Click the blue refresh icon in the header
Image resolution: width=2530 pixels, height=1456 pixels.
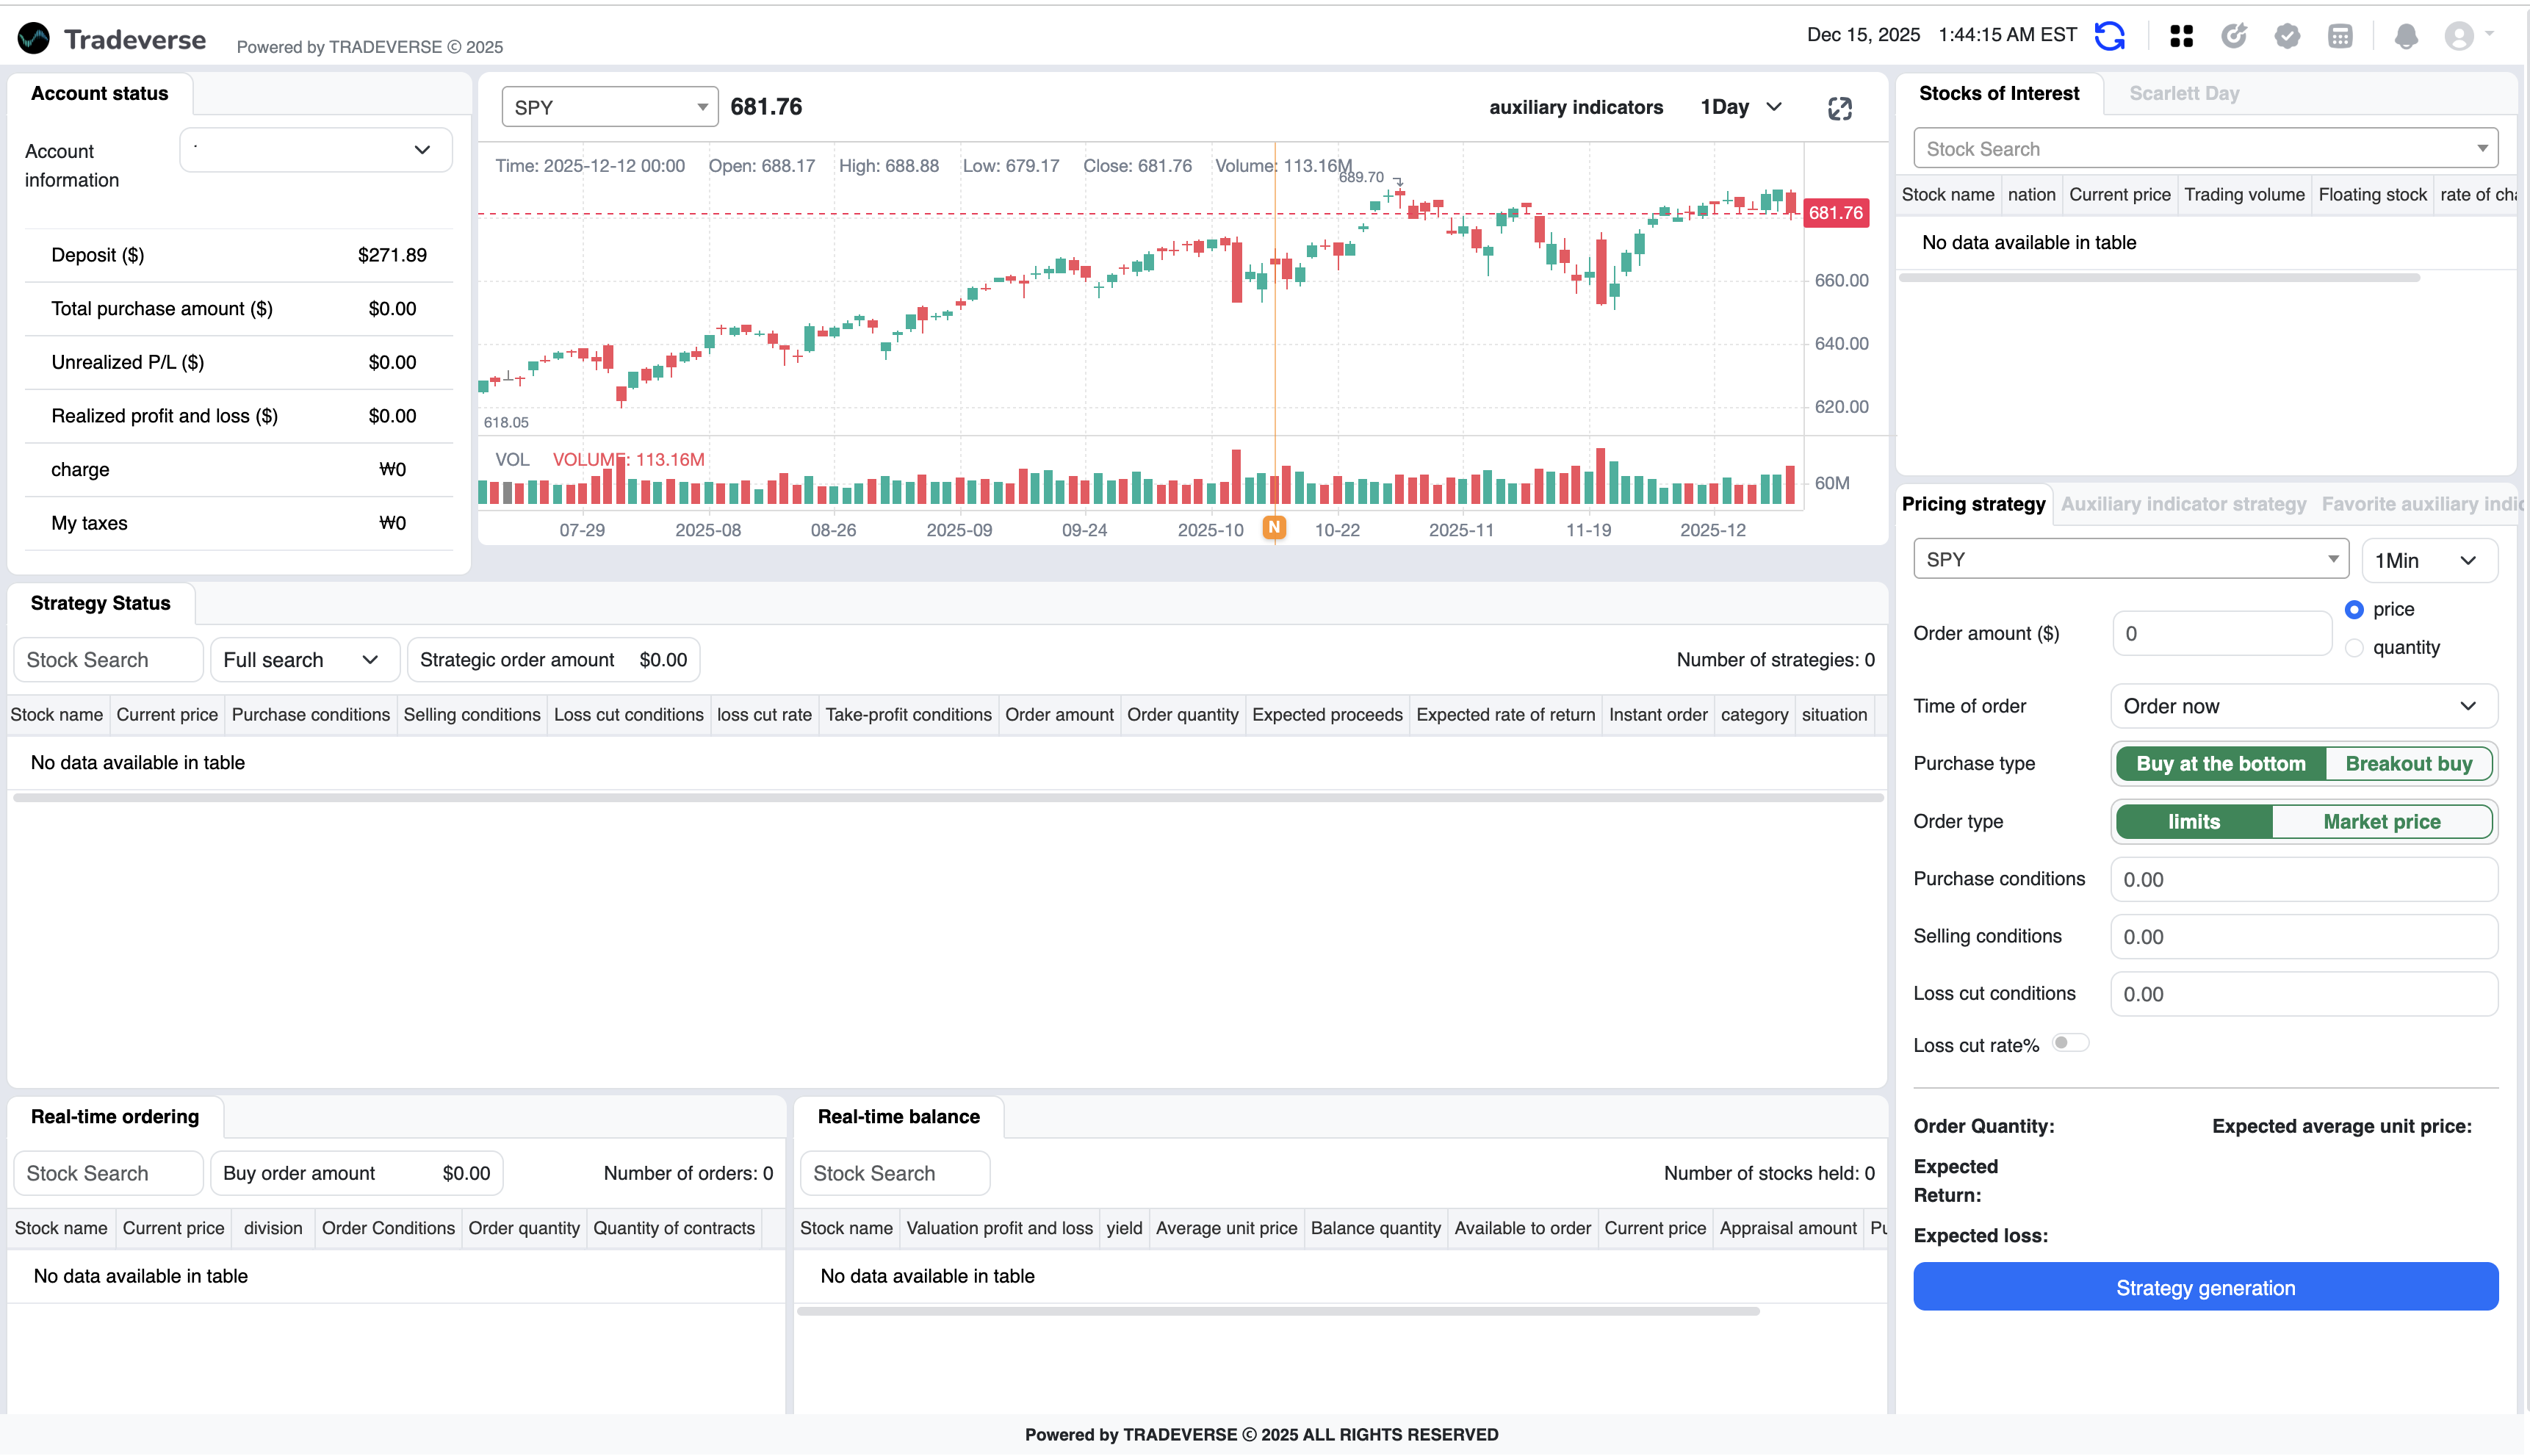2110,35
